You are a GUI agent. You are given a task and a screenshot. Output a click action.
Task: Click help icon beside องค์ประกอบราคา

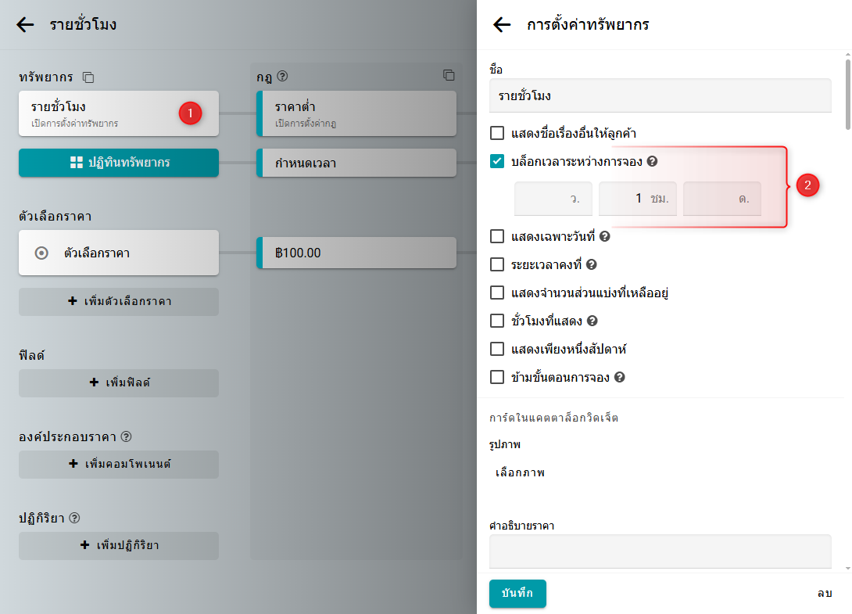click(126, 436)
